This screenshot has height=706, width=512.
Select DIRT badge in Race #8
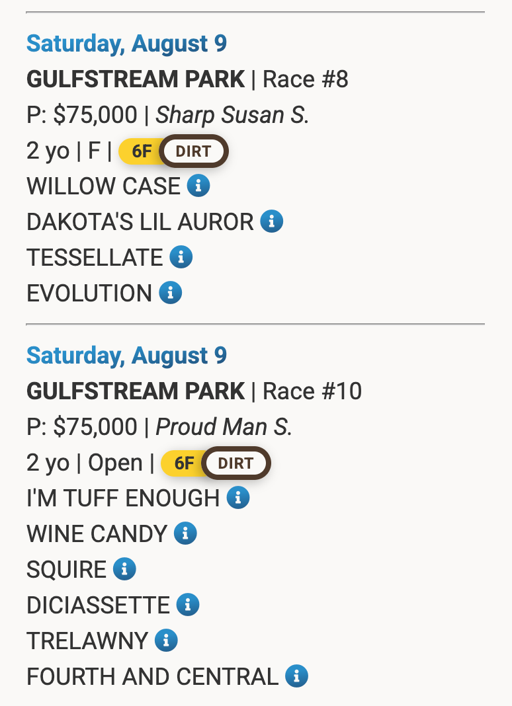(194, 151)
